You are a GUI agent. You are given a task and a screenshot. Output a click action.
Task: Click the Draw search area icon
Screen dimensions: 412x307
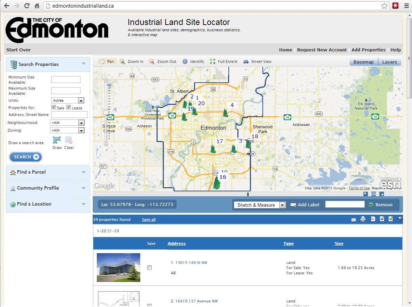tap(57, 140)
